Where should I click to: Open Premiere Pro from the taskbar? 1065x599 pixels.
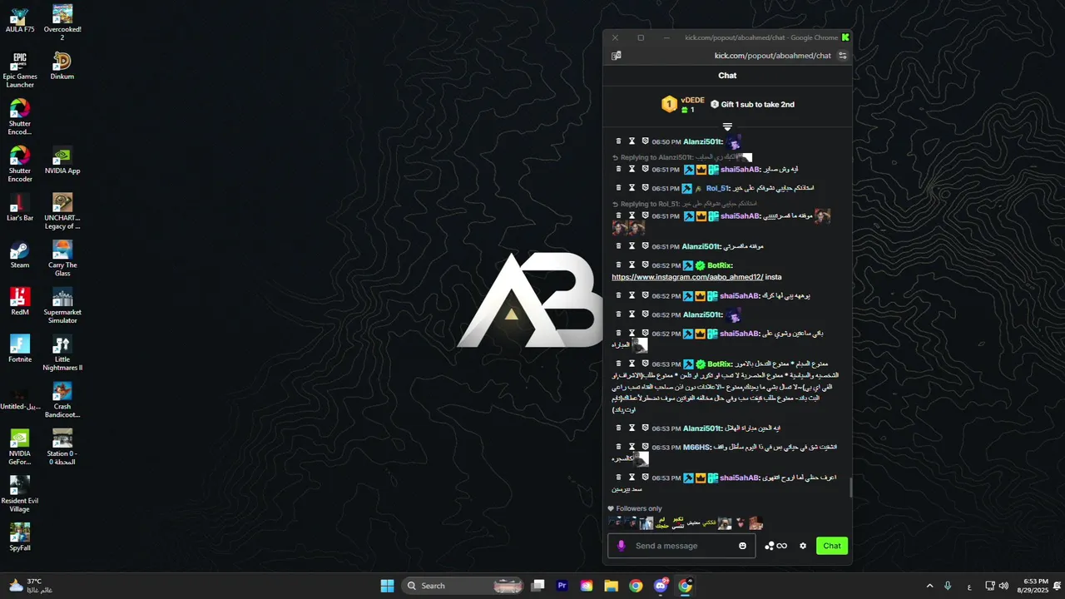tap(562, 586)
